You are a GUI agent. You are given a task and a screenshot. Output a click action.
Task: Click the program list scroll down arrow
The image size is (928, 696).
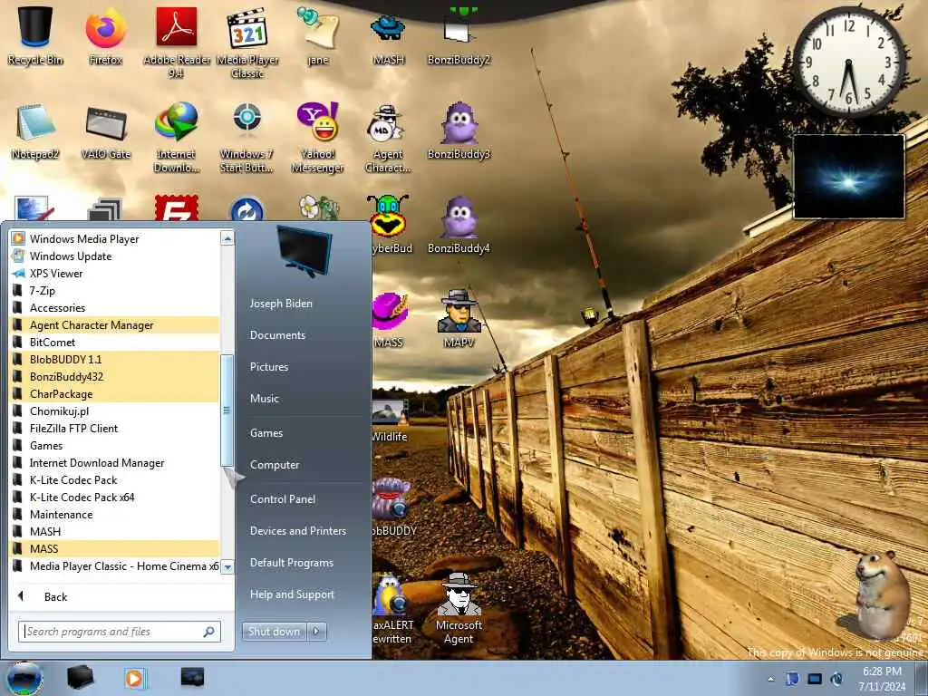tap(227, 566)
